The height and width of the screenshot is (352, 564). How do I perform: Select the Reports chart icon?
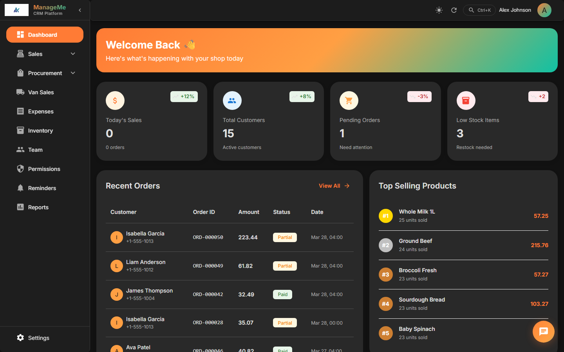[x=20, y=207]
